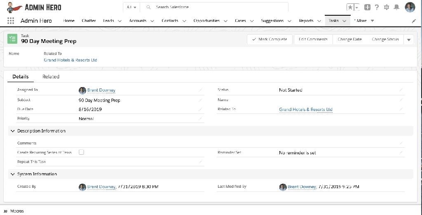Open the Help question mark icon
The width and height of the screenshot is (422, 215).
tap(377, 7)
